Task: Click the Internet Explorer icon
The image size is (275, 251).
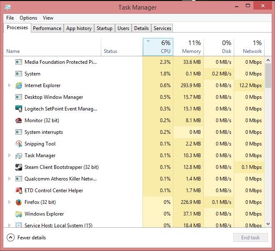Action: coord(19,85)
